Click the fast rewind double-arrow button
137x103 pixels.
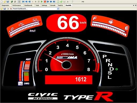coord(26,2)
